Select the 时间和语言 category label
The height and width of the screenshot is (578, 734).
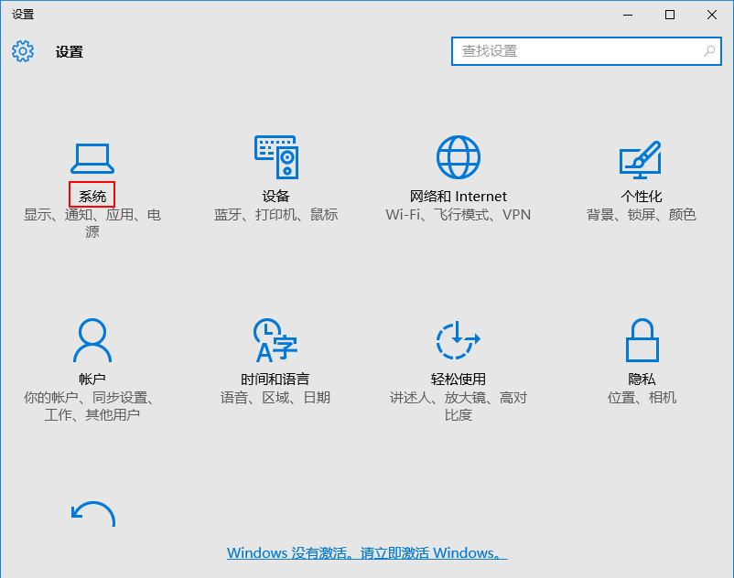pos(275,379)
